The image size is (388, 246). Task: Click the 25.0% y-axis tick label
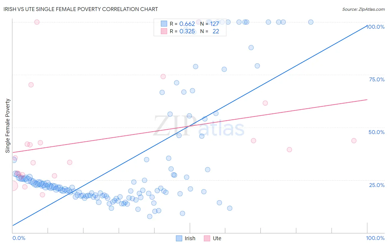pos(377,185)
